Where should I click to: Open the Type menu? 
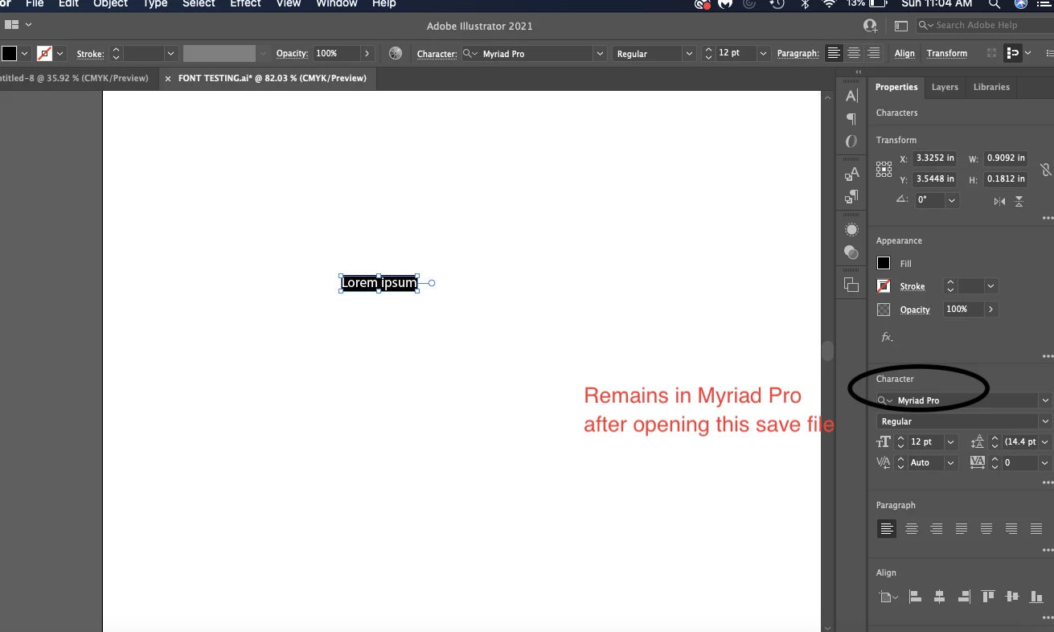155,4
